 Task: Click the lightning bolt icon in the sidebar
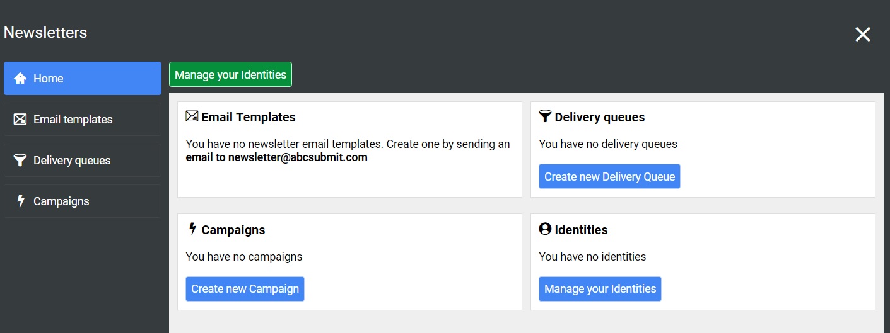(x=20, y=201)
